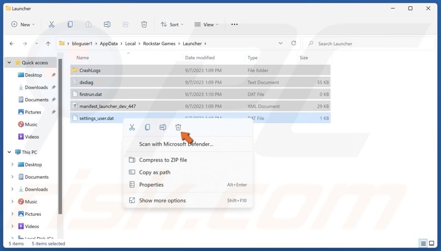Expand Desktop under This PC

click(x=12, y=164)
